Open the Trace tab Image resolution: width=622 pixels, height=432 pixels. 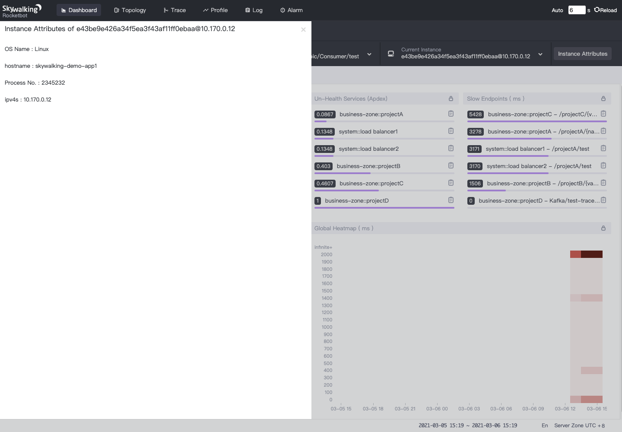(175, 10)
